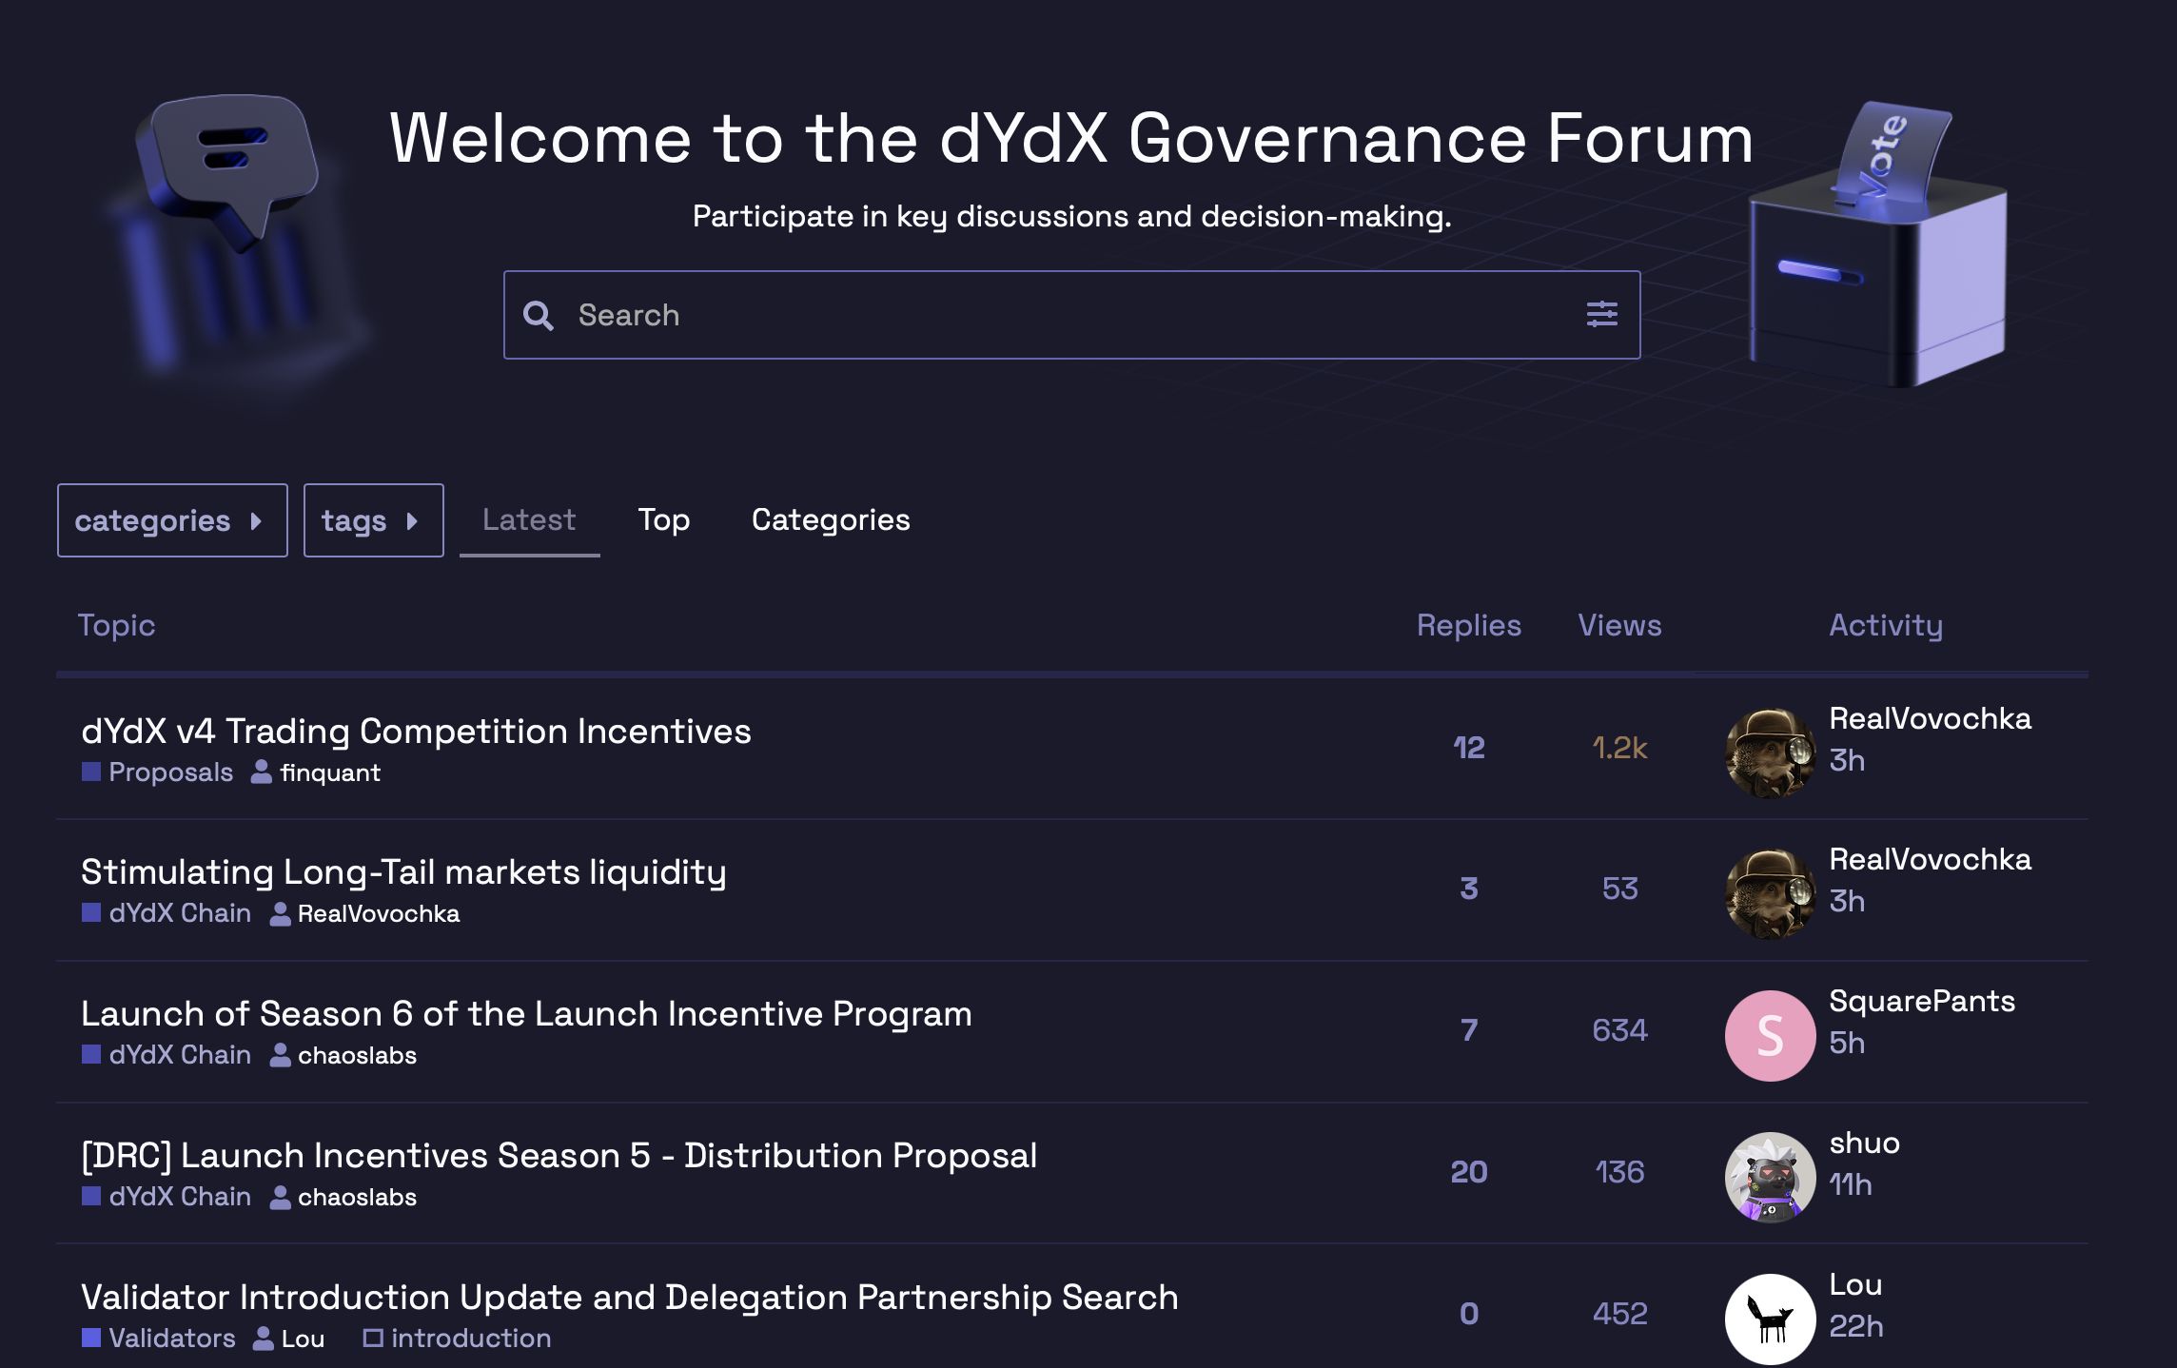Sort topics by Views column

1619,625
